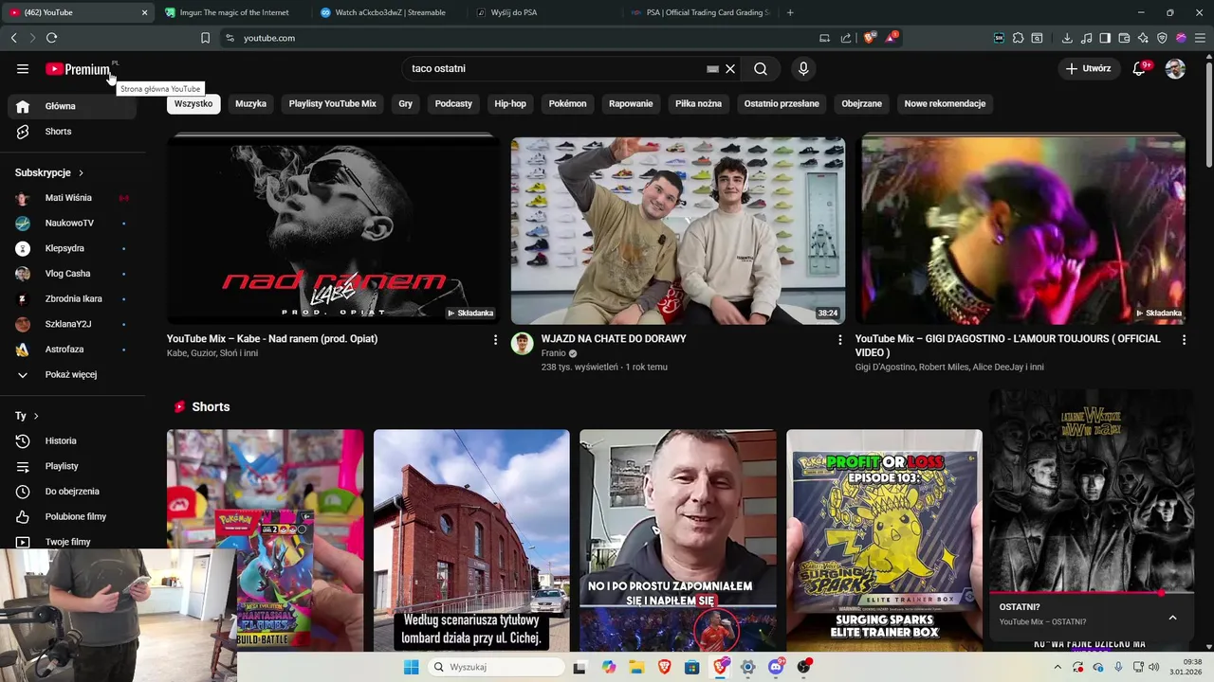Reload the page with refresh icon
Screen dimensions: 1214x682
51,38
